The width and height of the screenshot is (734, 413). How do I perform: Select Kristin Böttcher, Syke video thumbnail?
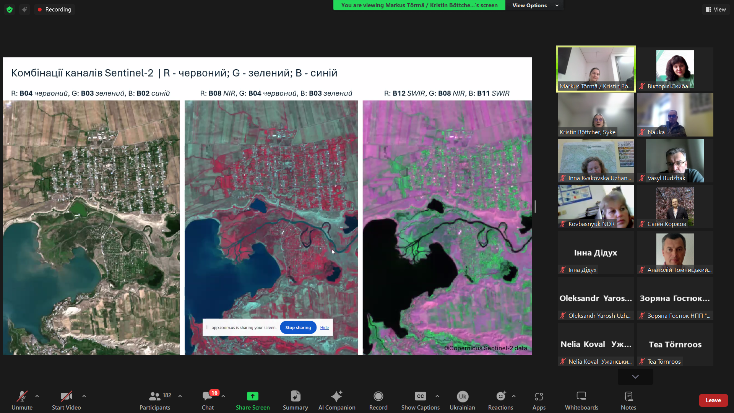[596, 115]
